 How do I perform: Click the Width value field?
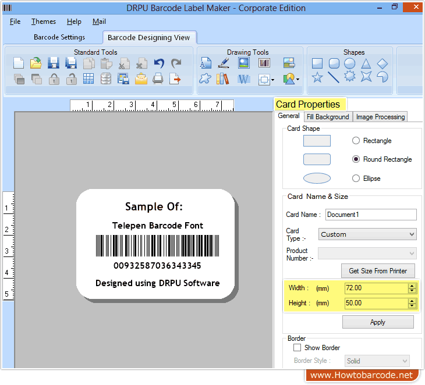[x=377, y=288]
